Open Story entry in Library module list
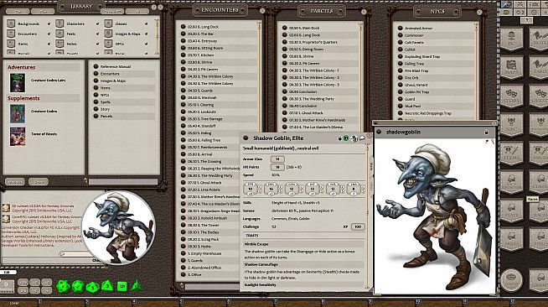 (x=124, y=109)
